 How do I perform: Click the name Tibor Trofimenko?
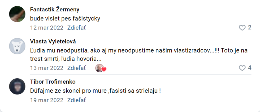click(53, 81)
